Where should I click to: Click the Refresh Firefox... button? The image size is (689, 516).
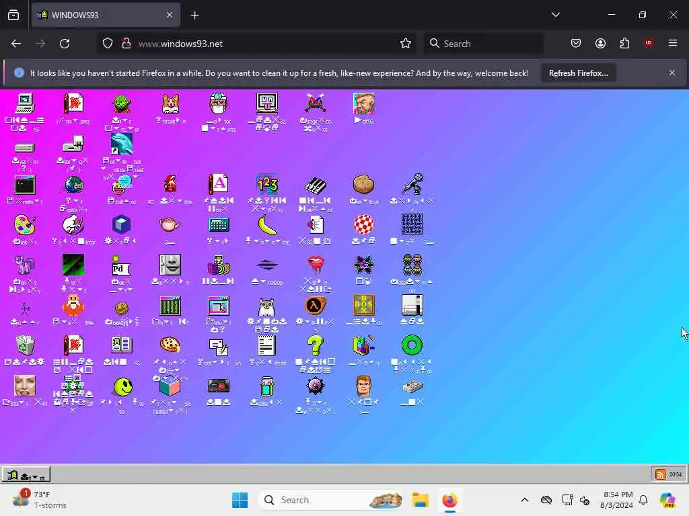tap(578, 73)
